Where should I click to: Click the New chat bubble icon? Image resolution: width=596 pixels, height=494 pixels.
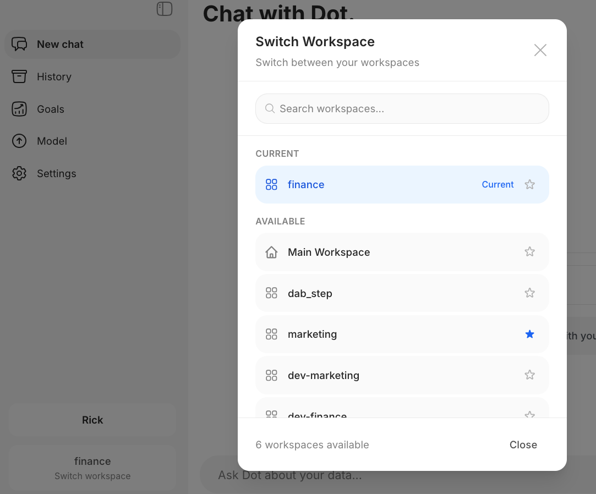coord(19,45)
